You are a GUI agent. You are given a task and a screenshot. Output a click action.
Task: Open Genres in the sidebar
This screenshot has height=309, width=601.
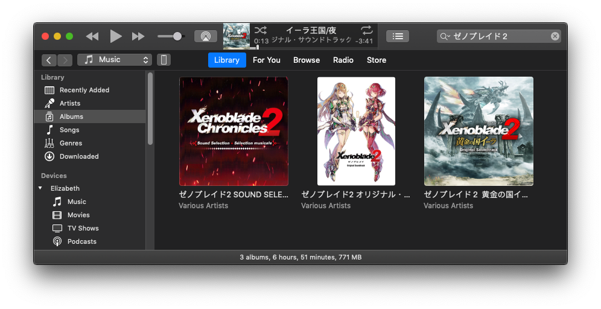71,143
